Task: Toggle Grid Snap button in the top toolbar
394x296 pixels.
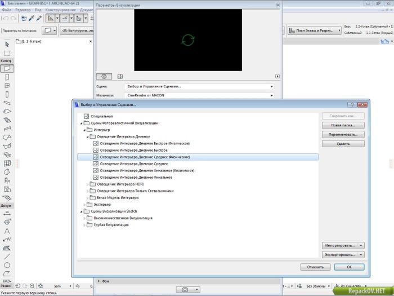Action: pos(79,18)
